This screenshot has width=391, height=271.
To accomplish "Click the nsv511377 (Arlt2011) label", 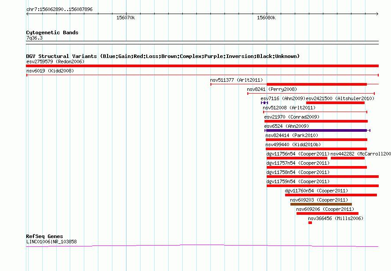I will 236,80.
